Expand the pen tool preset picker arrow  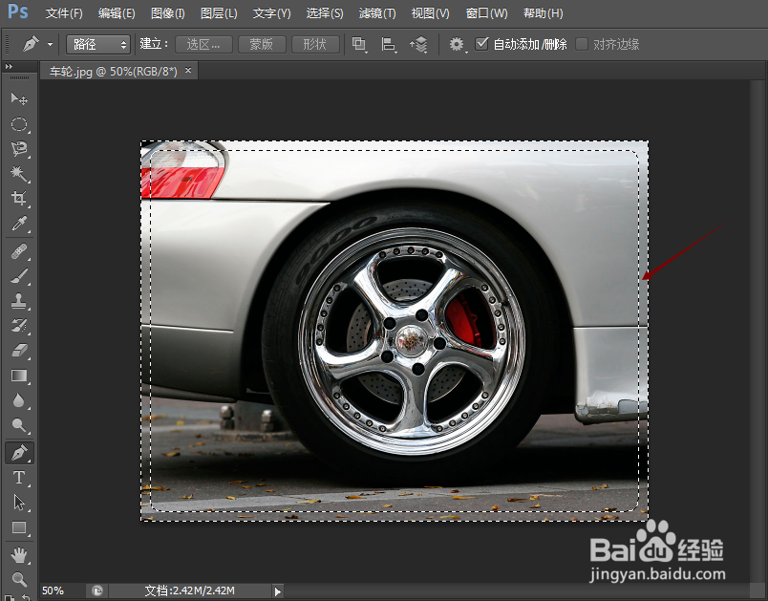click(x=50, y=45)
